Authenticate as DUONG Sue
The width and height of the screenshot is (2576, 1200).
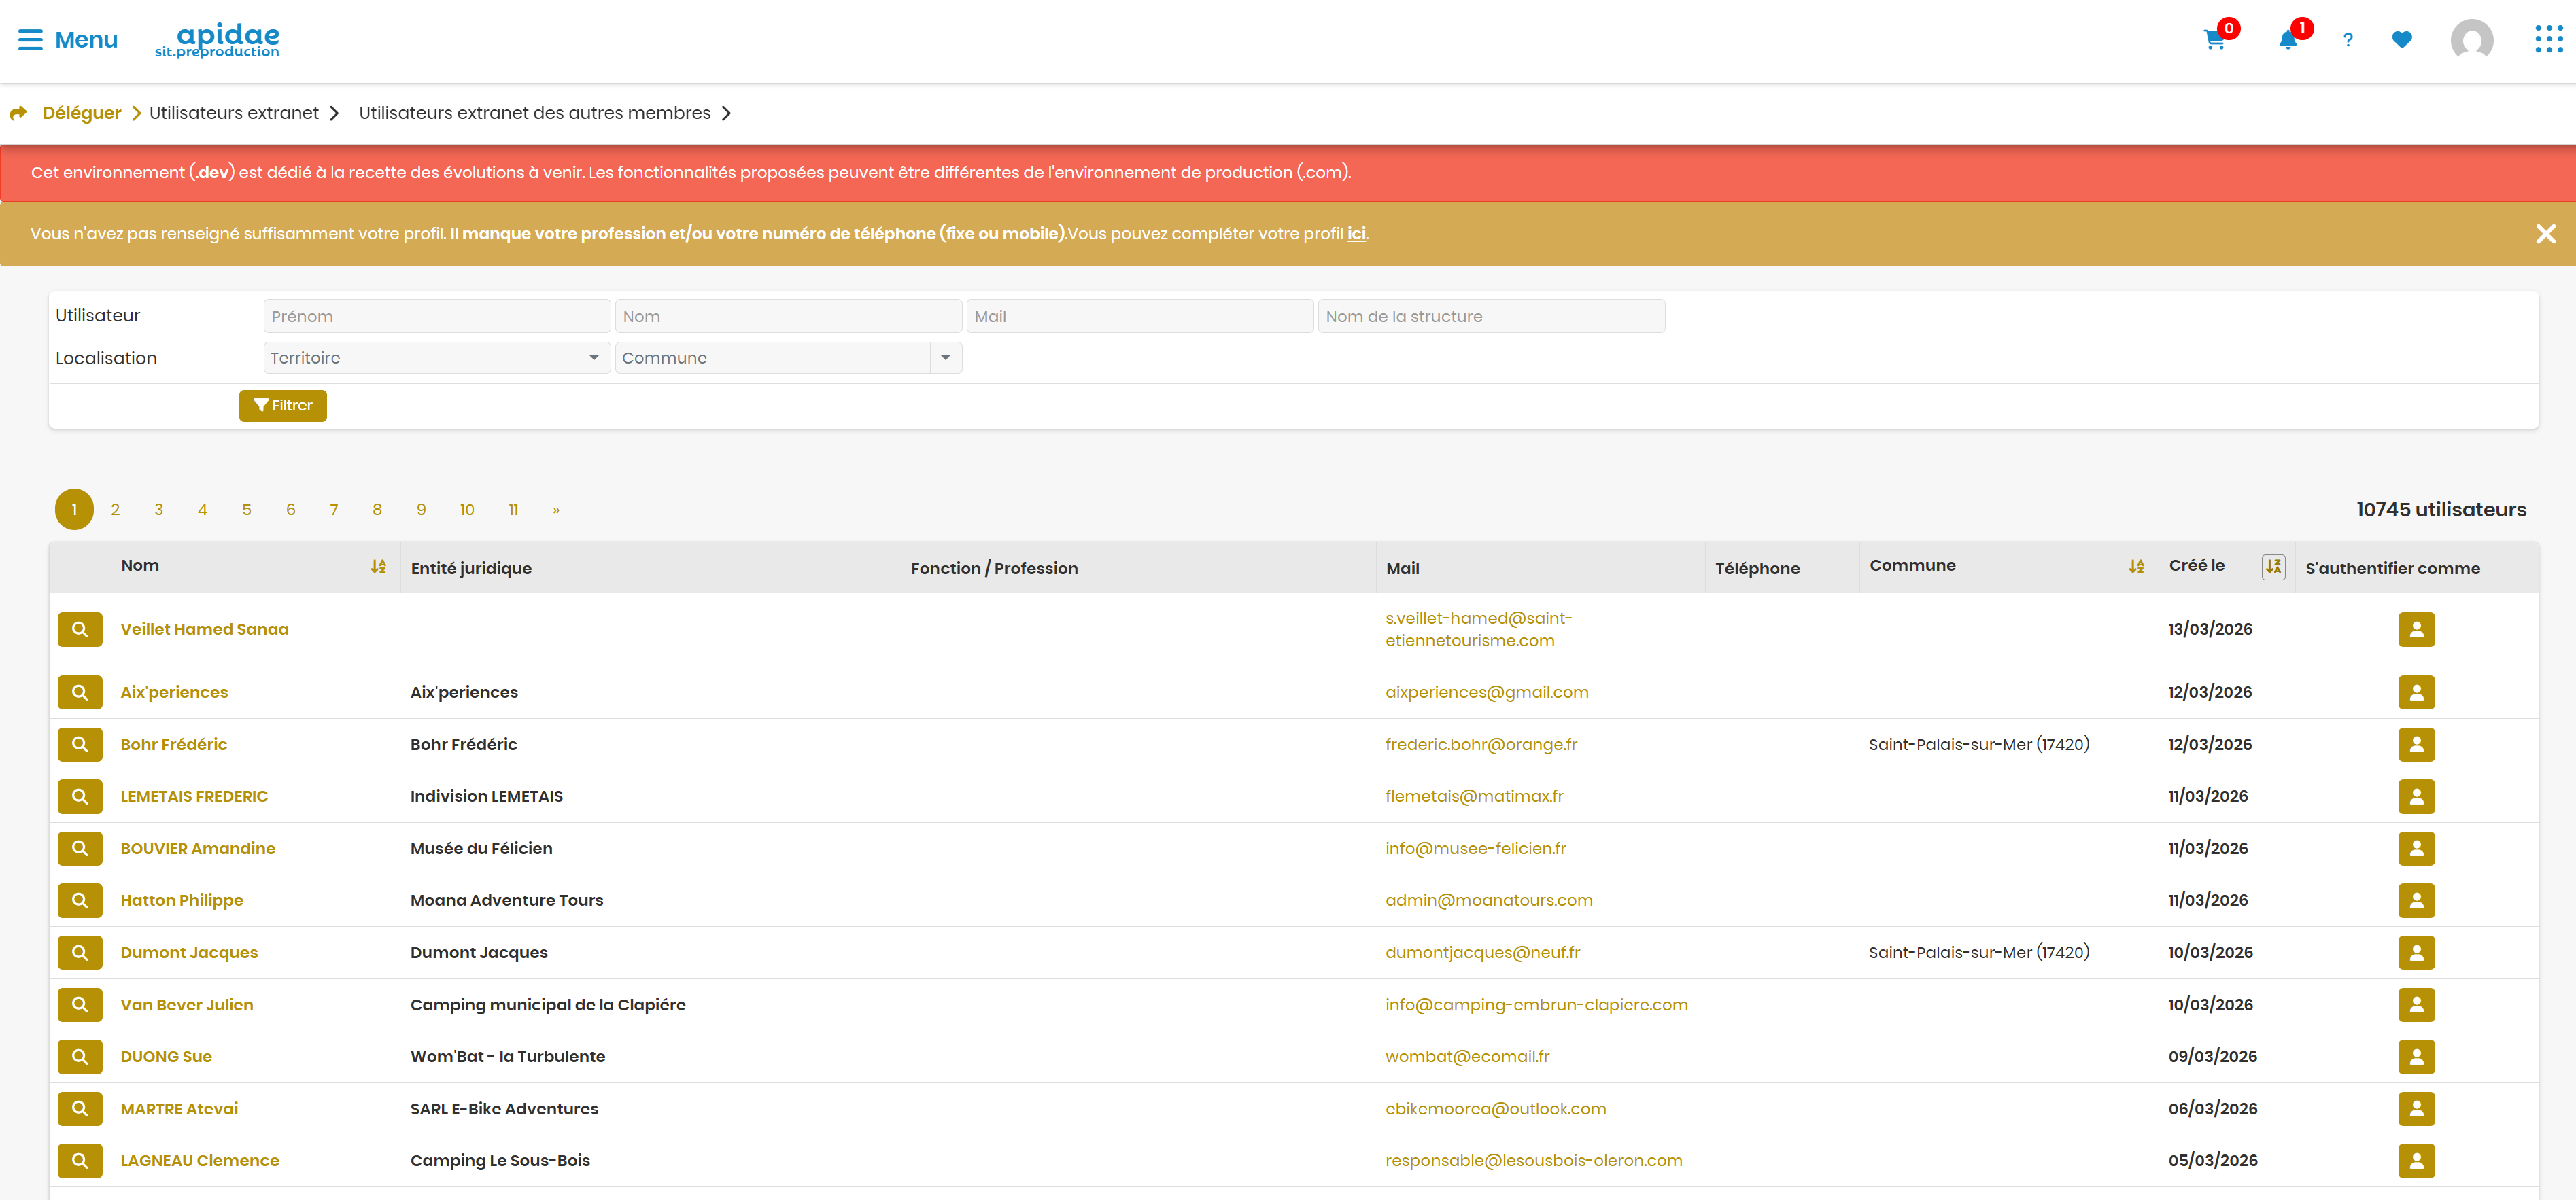2416,1056
